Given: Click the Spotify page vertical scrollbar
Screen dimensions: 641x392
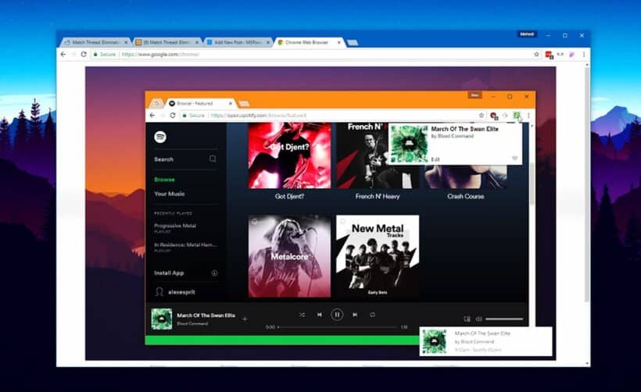Looking at the screenshot, I should click(532, 184).
